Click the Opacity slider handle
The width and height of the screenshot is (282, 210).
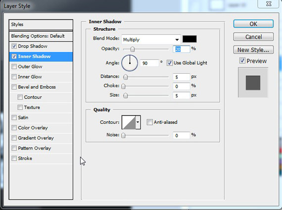click(133, 49)
